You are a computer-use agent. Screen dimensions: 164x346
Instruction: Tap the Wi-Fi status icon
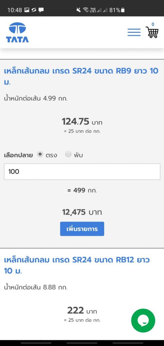point(86,10)
